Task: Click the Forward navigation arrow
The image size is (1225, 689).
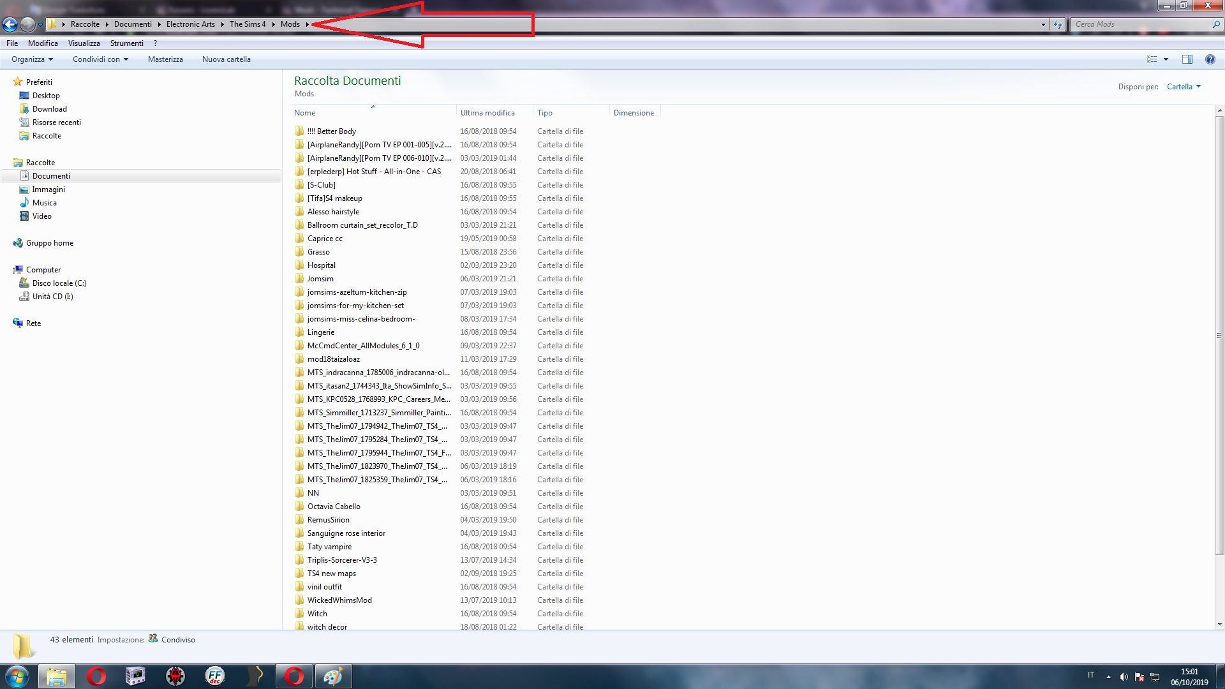Action: pyautogui.click(x=27, y=24)
